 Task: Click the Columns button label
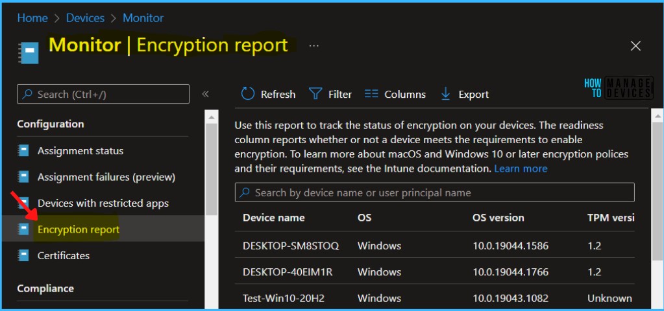point(405,94)
